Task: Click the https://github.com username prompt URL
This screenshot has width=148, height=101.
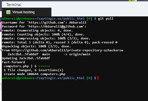Action: tap(46, 22)
